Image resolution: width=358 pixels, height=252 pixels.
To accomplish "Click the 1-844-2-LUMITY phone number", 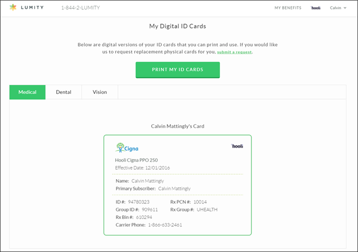I will (x=81, y=8).
